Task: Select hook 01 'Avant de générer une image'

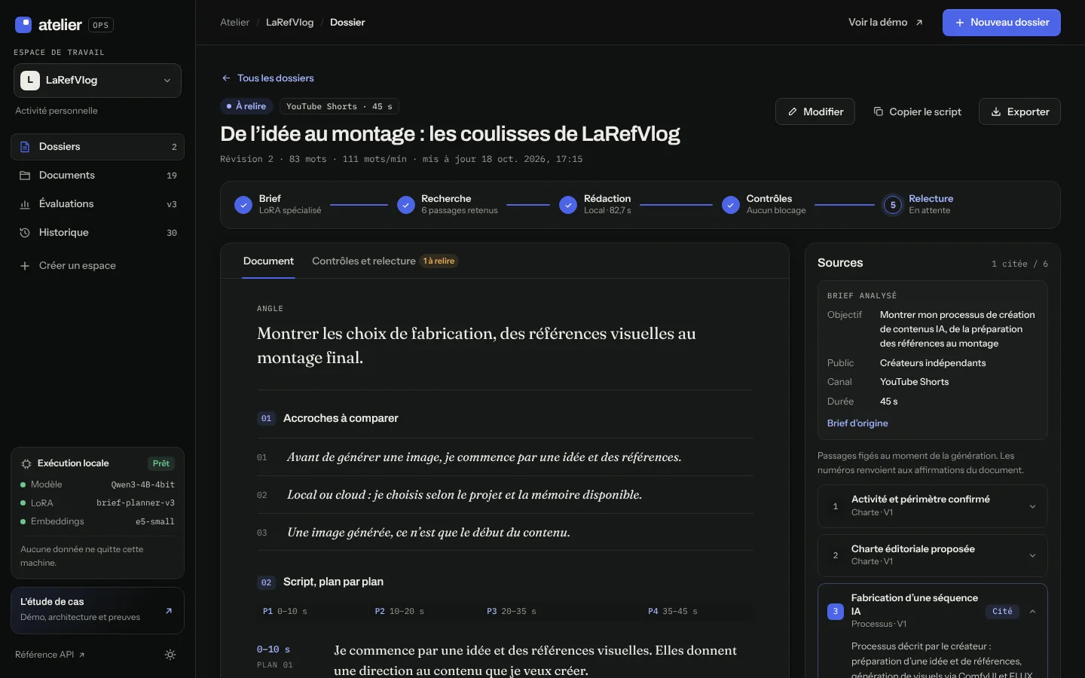Action: [x=505, y=457]
